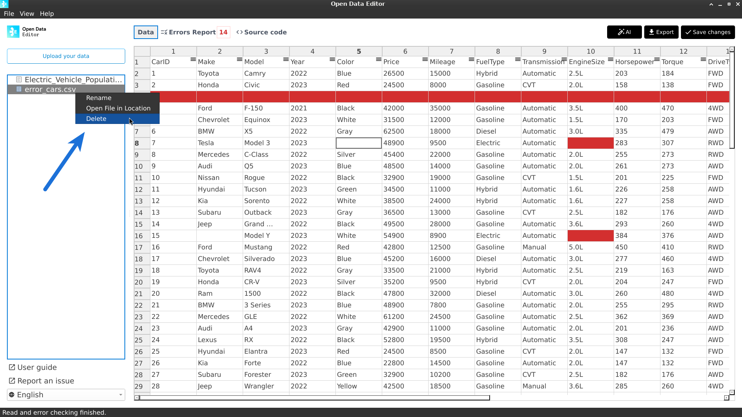Open the Errors Report panel icon
Screen dimensions: 742x417
pyautogui.click(x=164, y=32)
